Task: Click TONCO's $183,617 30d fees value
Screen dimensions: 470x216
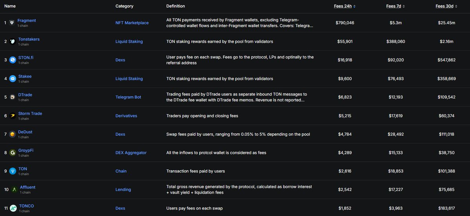Action: [x=446, y=208]
